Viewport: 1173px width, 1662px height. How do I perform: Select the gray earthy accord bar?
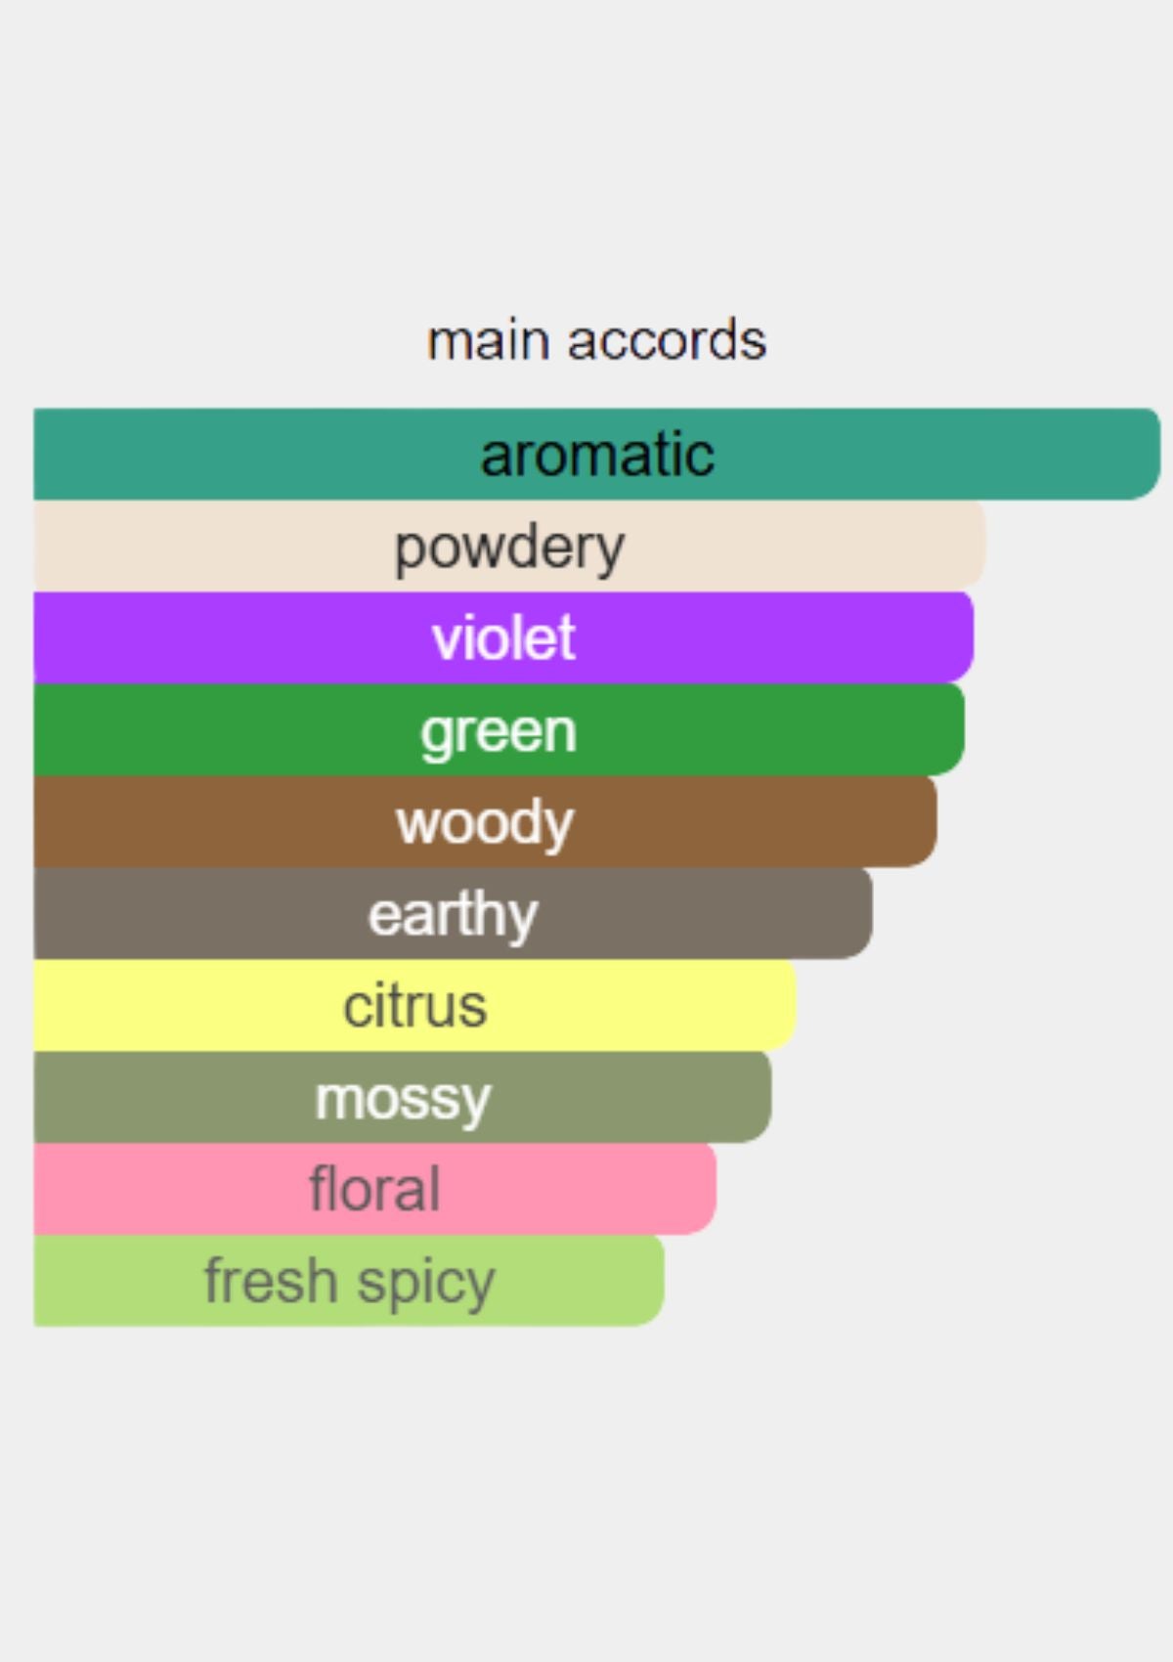[454, 913]
